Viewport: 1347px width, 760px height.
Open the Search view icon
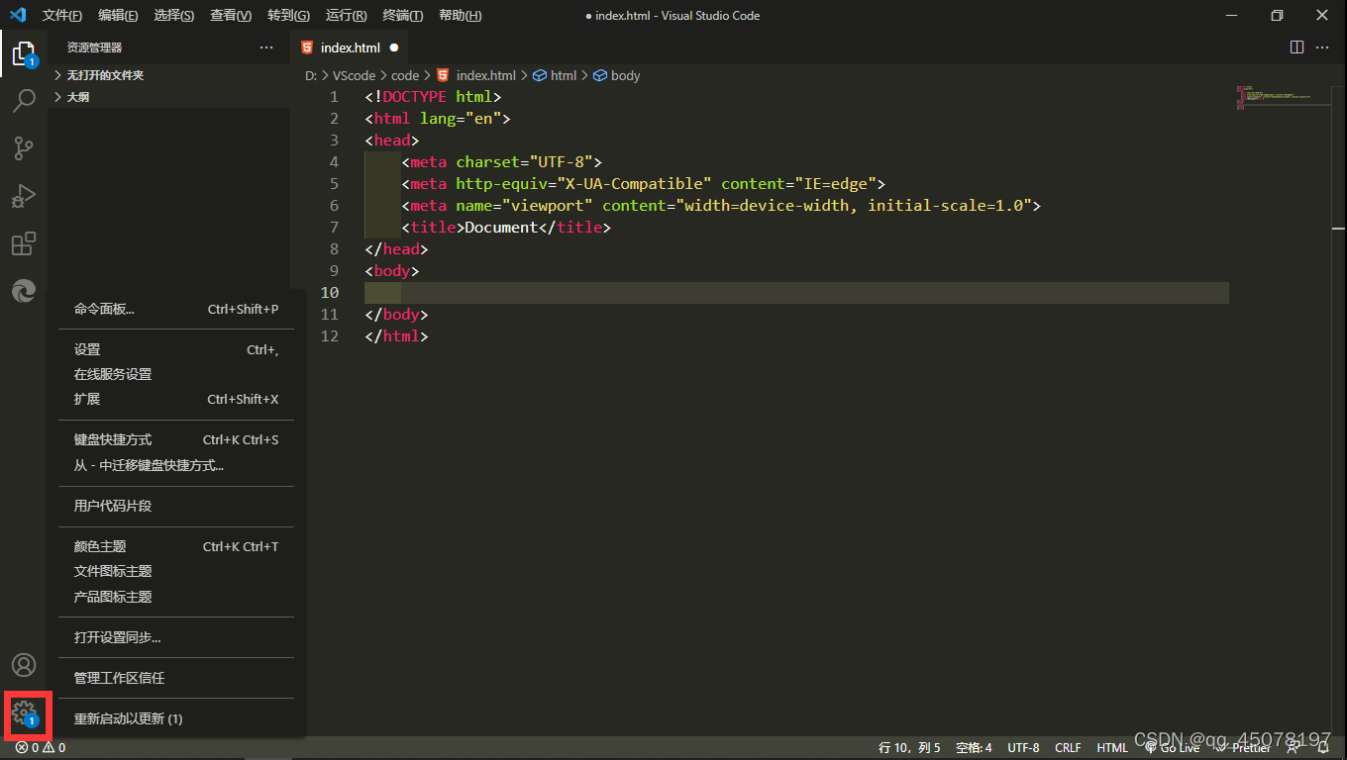click(x=24, y=101)
